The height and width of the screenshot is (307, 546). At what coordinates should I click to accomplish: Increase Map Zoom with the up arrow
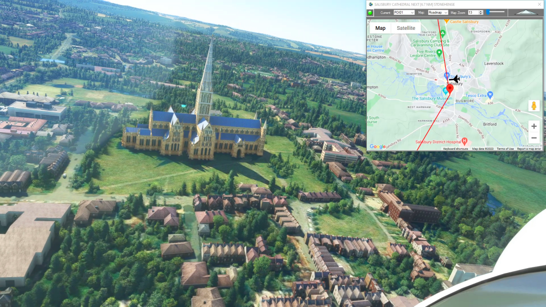point(480,11)
